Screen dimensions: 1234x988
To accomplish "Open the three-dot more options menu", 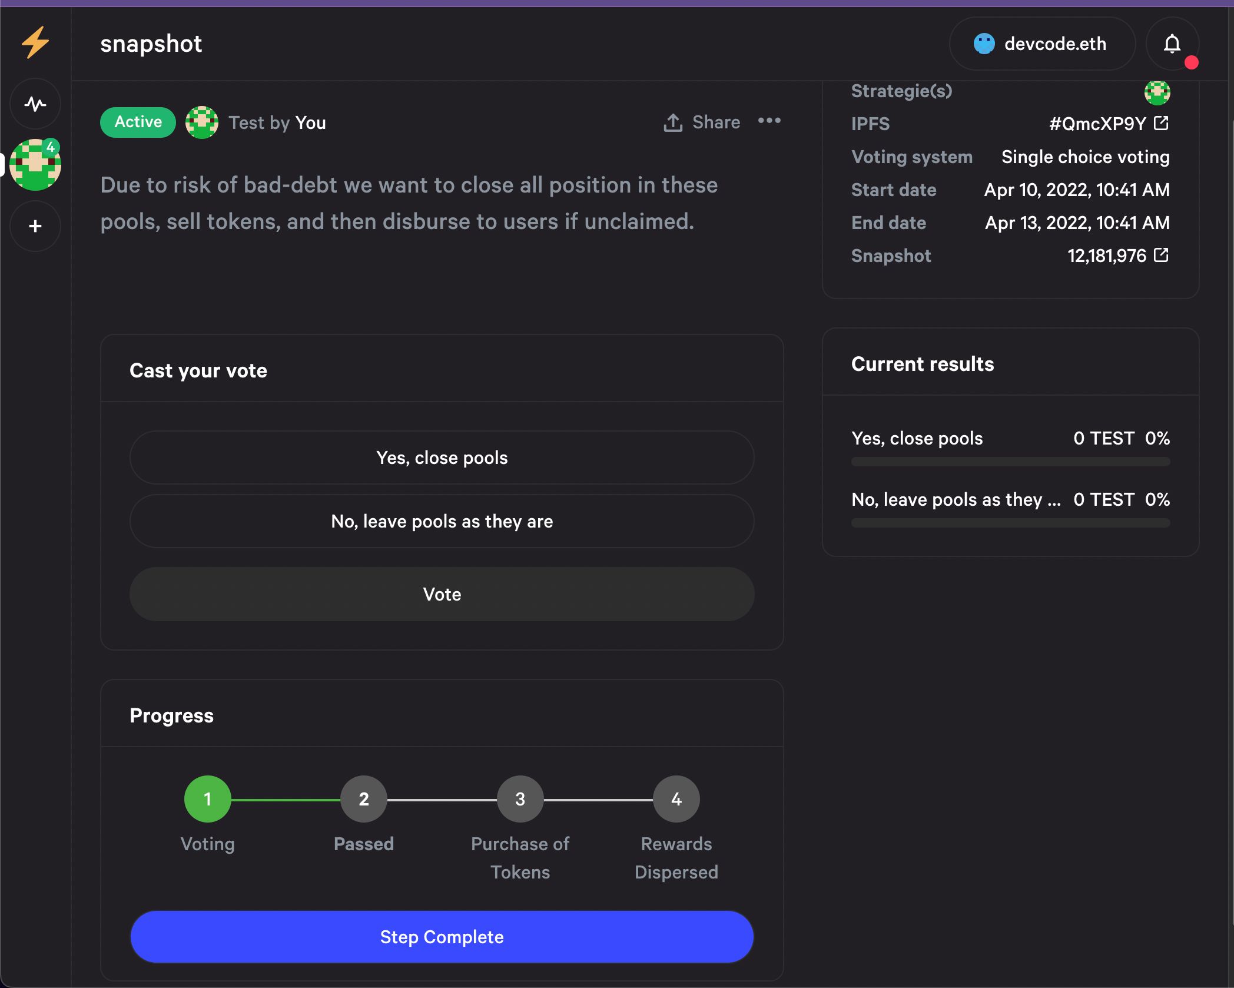I will click(x=769, y=121).
